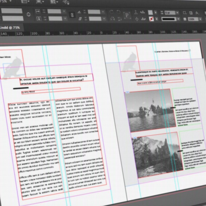Image resolution: width=206 pixels, height=206 pixels.
Task: Toggle constrain proportions for scaling link
Action: 72,15
